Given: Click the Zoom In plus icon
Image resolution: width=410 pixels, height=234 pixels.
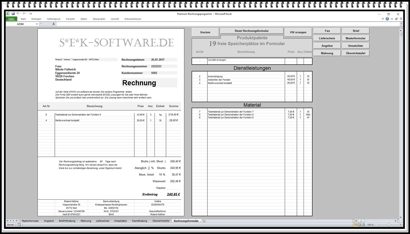Looking at the screenshot, I should (x=401, y=225).
